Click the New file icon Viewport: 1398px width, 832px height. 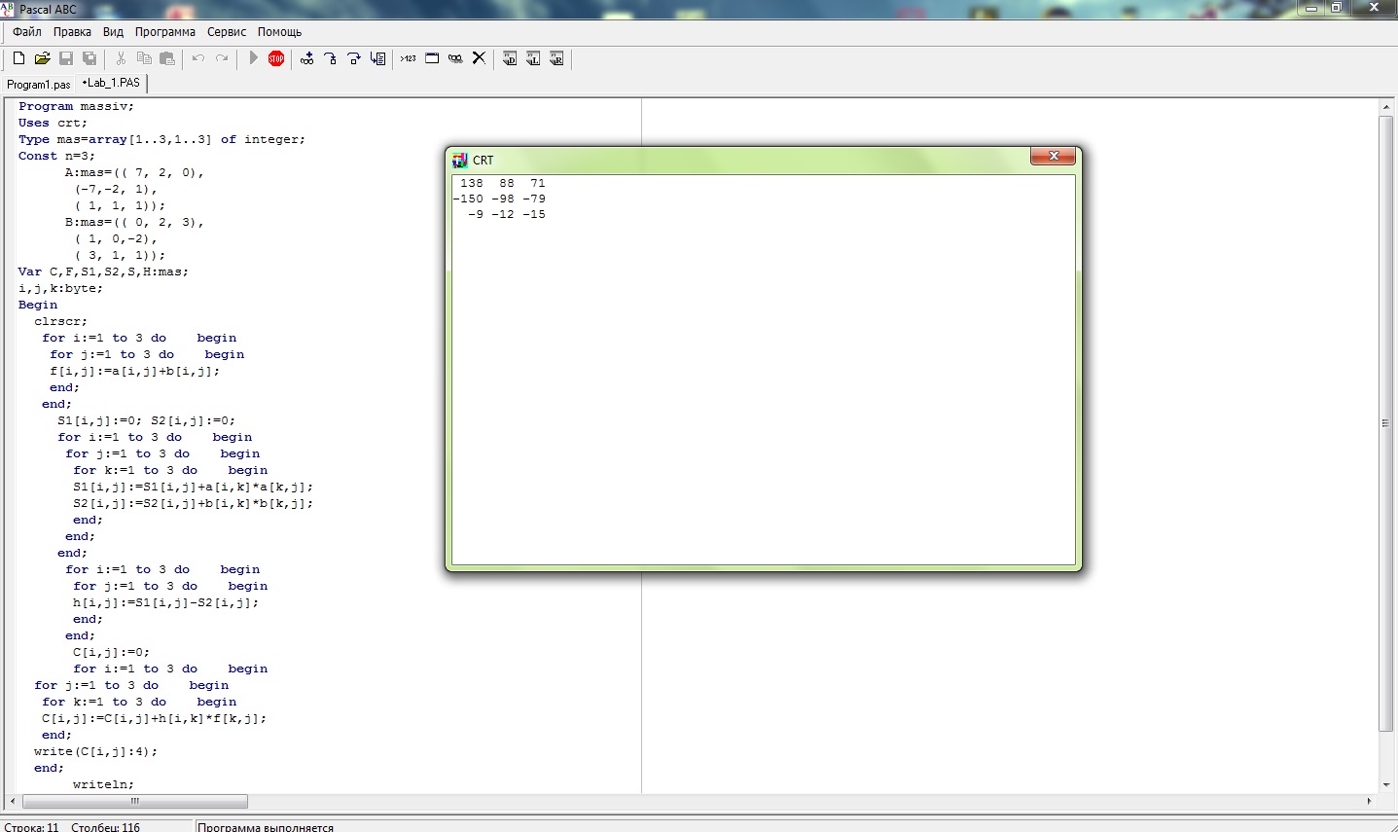[x=18, y=58]
